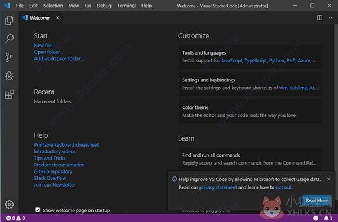This screenshot has height=222, width=338.
Task: Click Add workspace folder... link
Action: click(59, 58)
